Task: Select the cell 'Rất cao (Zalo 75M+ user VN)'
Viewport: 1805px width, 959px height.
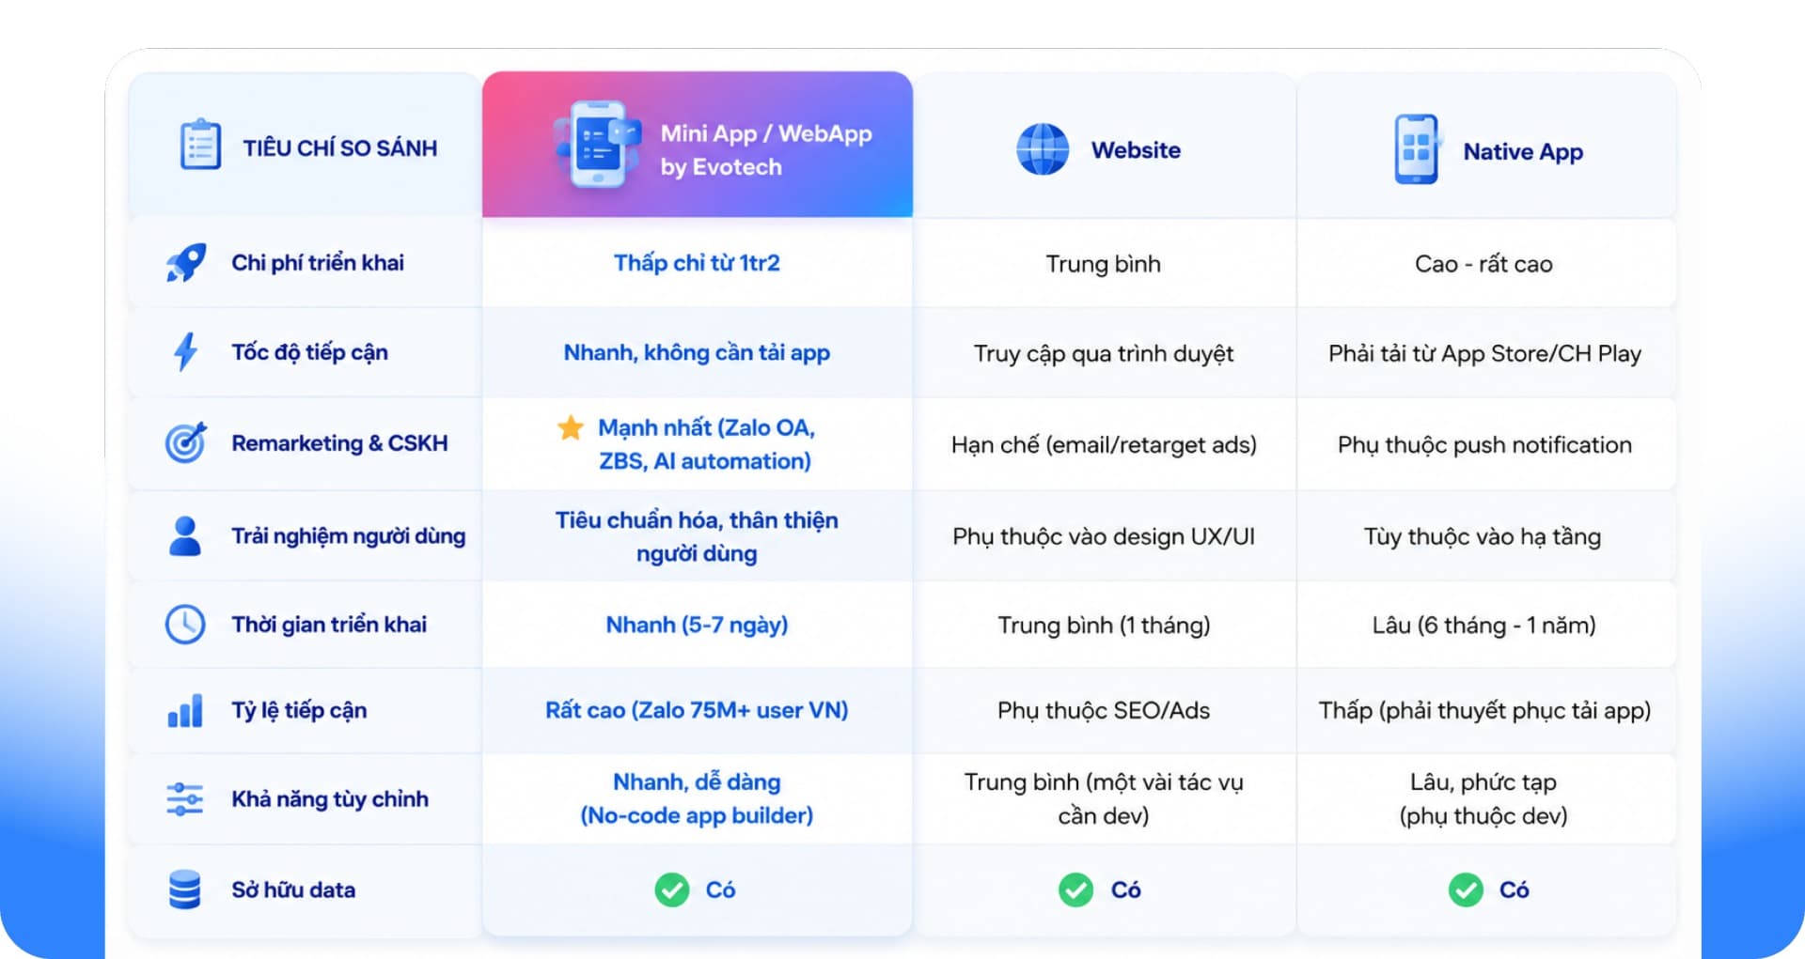Action: pyautogui.click(x=697, y=711)
